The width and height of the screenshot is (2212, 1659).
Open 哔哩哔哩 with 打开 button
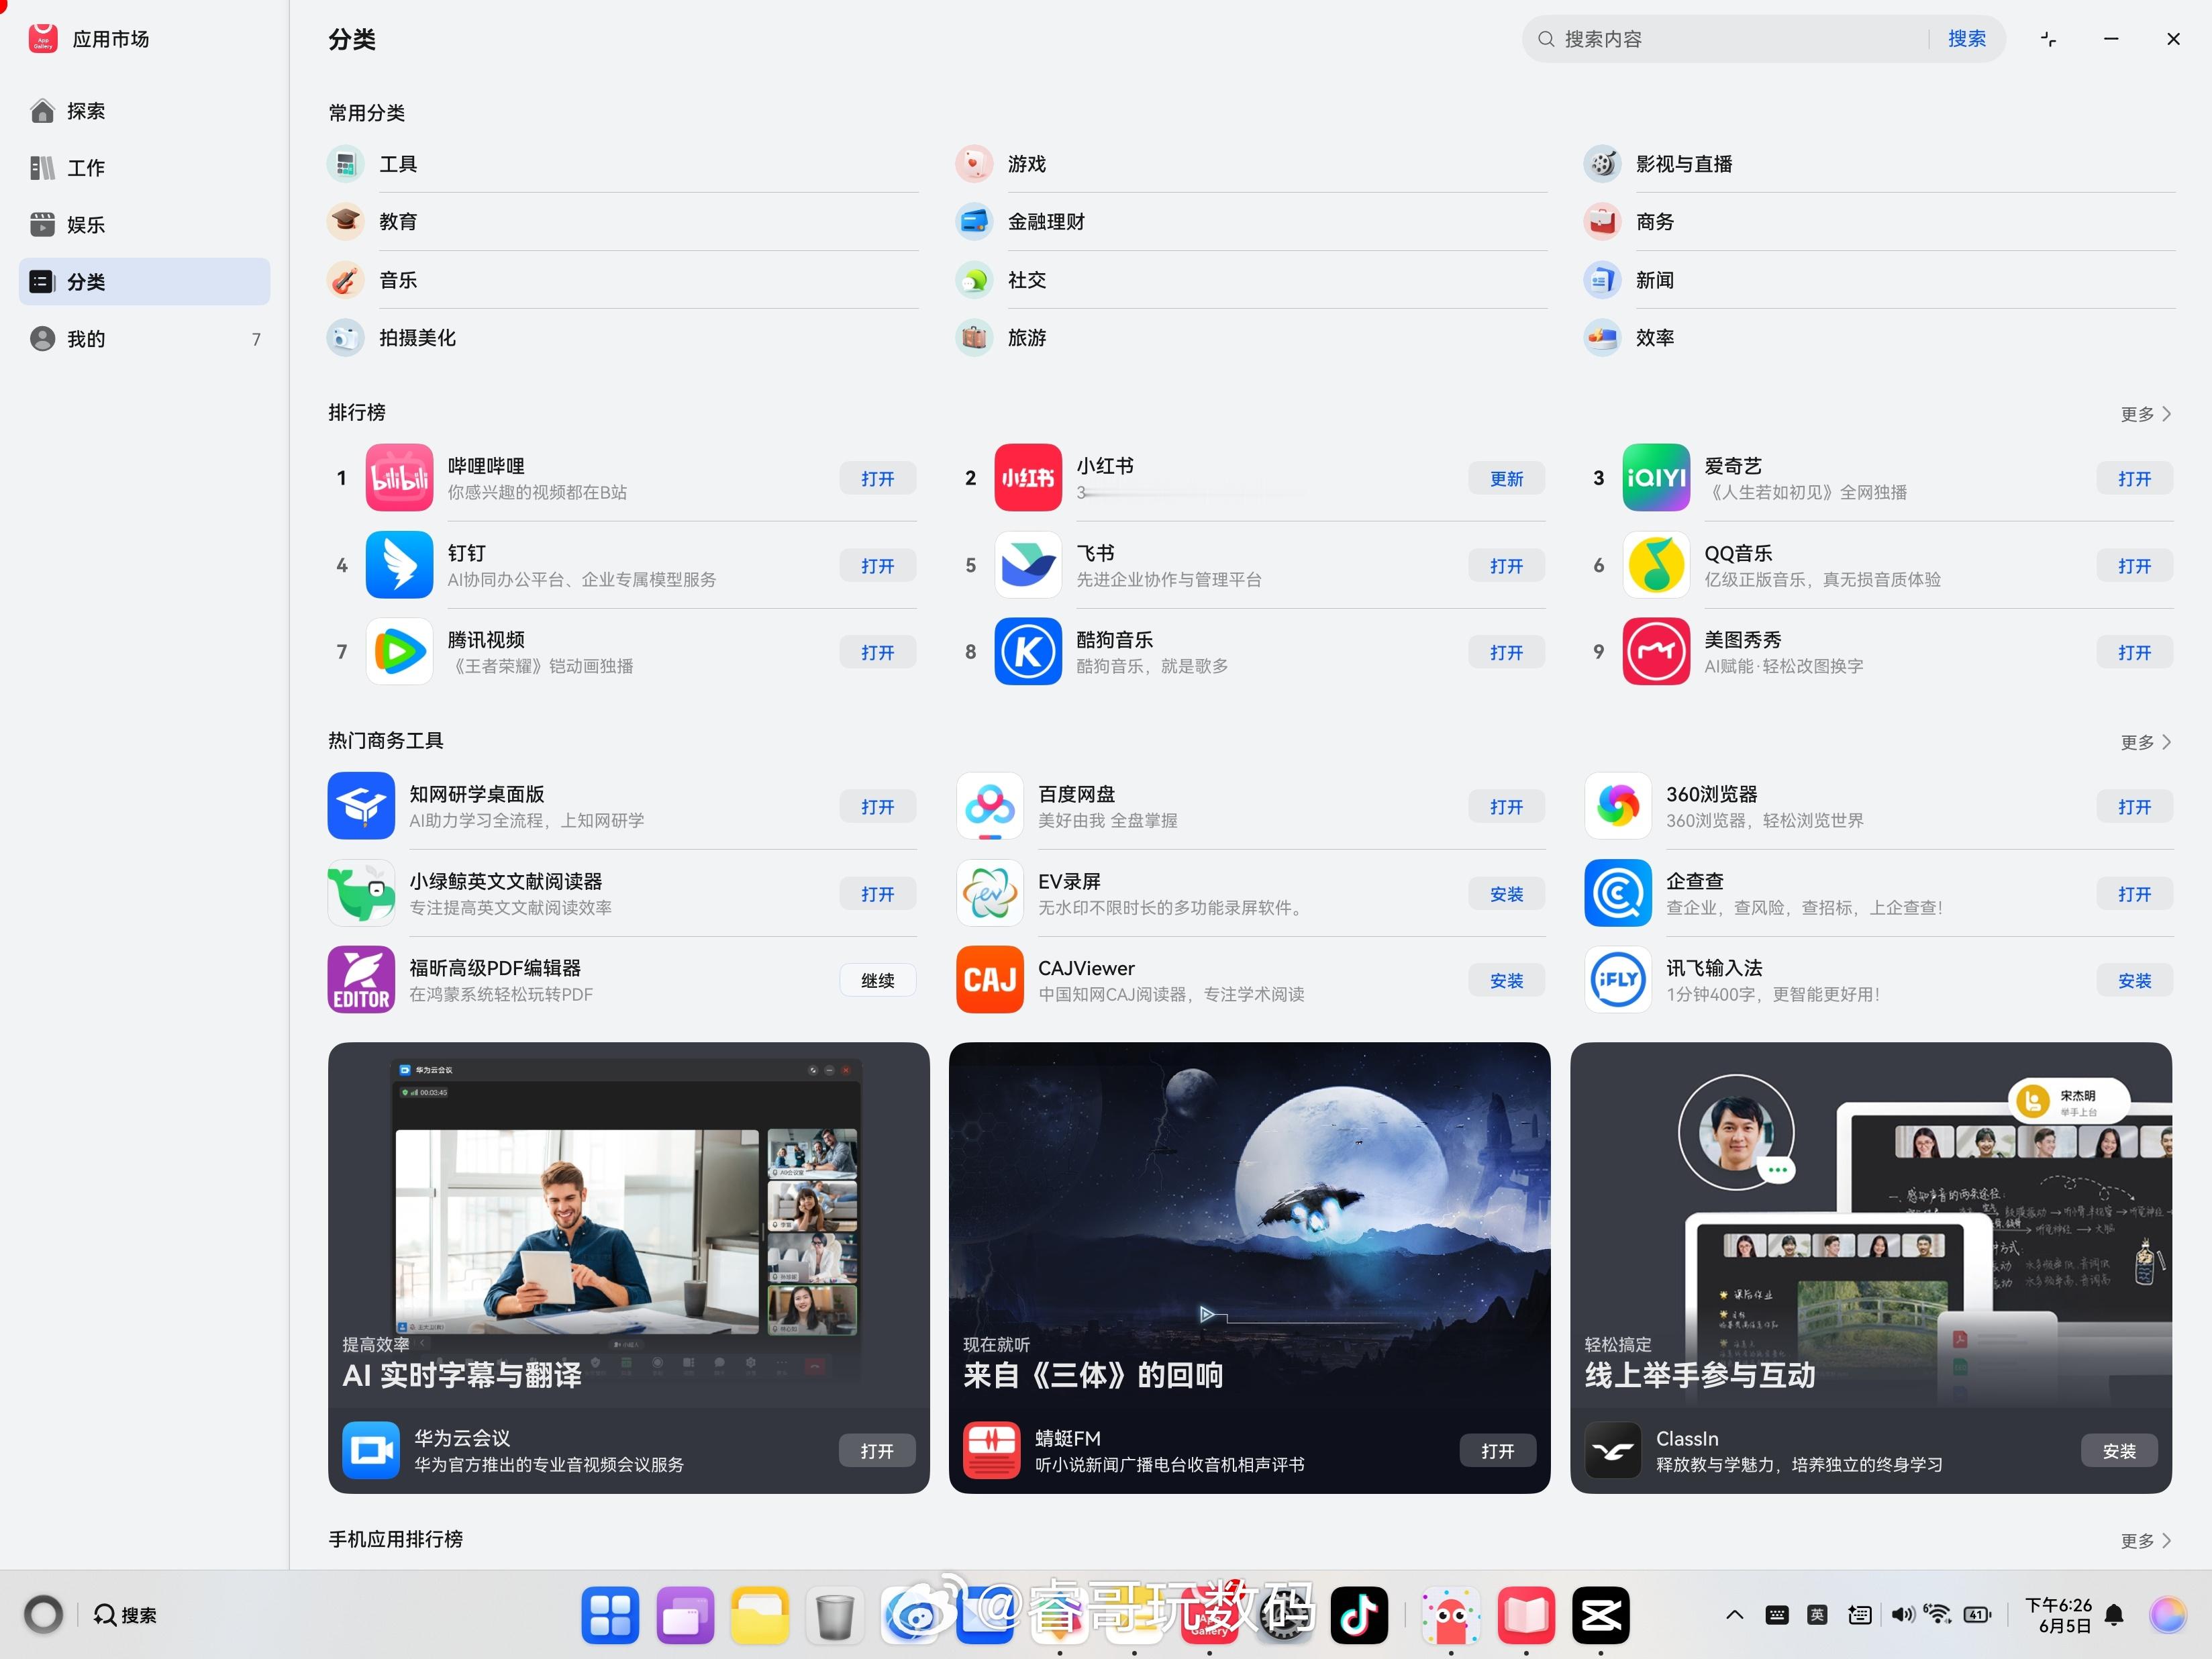878,479
